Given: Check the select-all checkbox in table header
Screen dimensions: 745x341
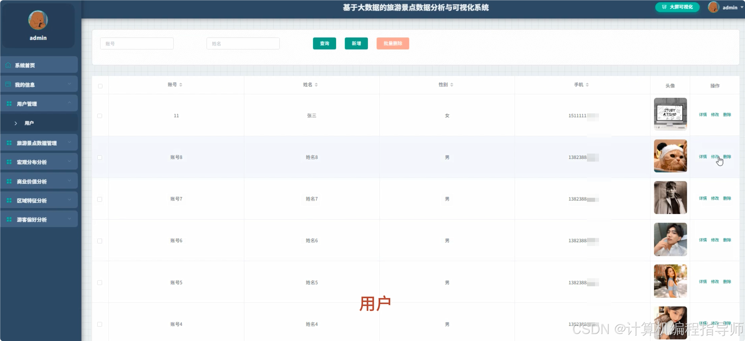Looking at the screenshot, I should coord(100,86).
